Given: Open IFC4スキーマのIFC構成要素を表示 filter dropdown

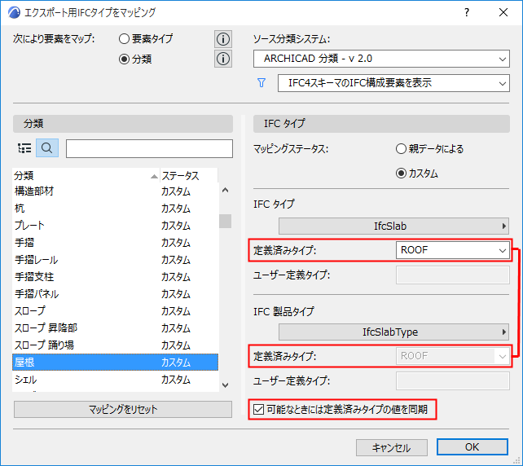Looking at the screenshot, I should click(393, 83).
